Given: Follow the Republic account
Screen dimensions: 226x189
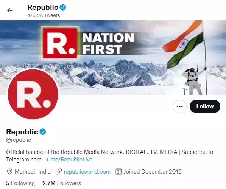Looking at the screenshot, I should [205, 106].
